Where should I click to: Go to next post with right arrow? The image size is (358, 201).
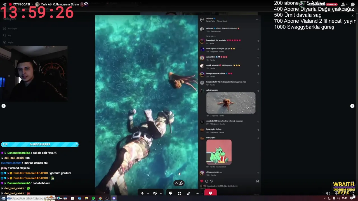352,106
